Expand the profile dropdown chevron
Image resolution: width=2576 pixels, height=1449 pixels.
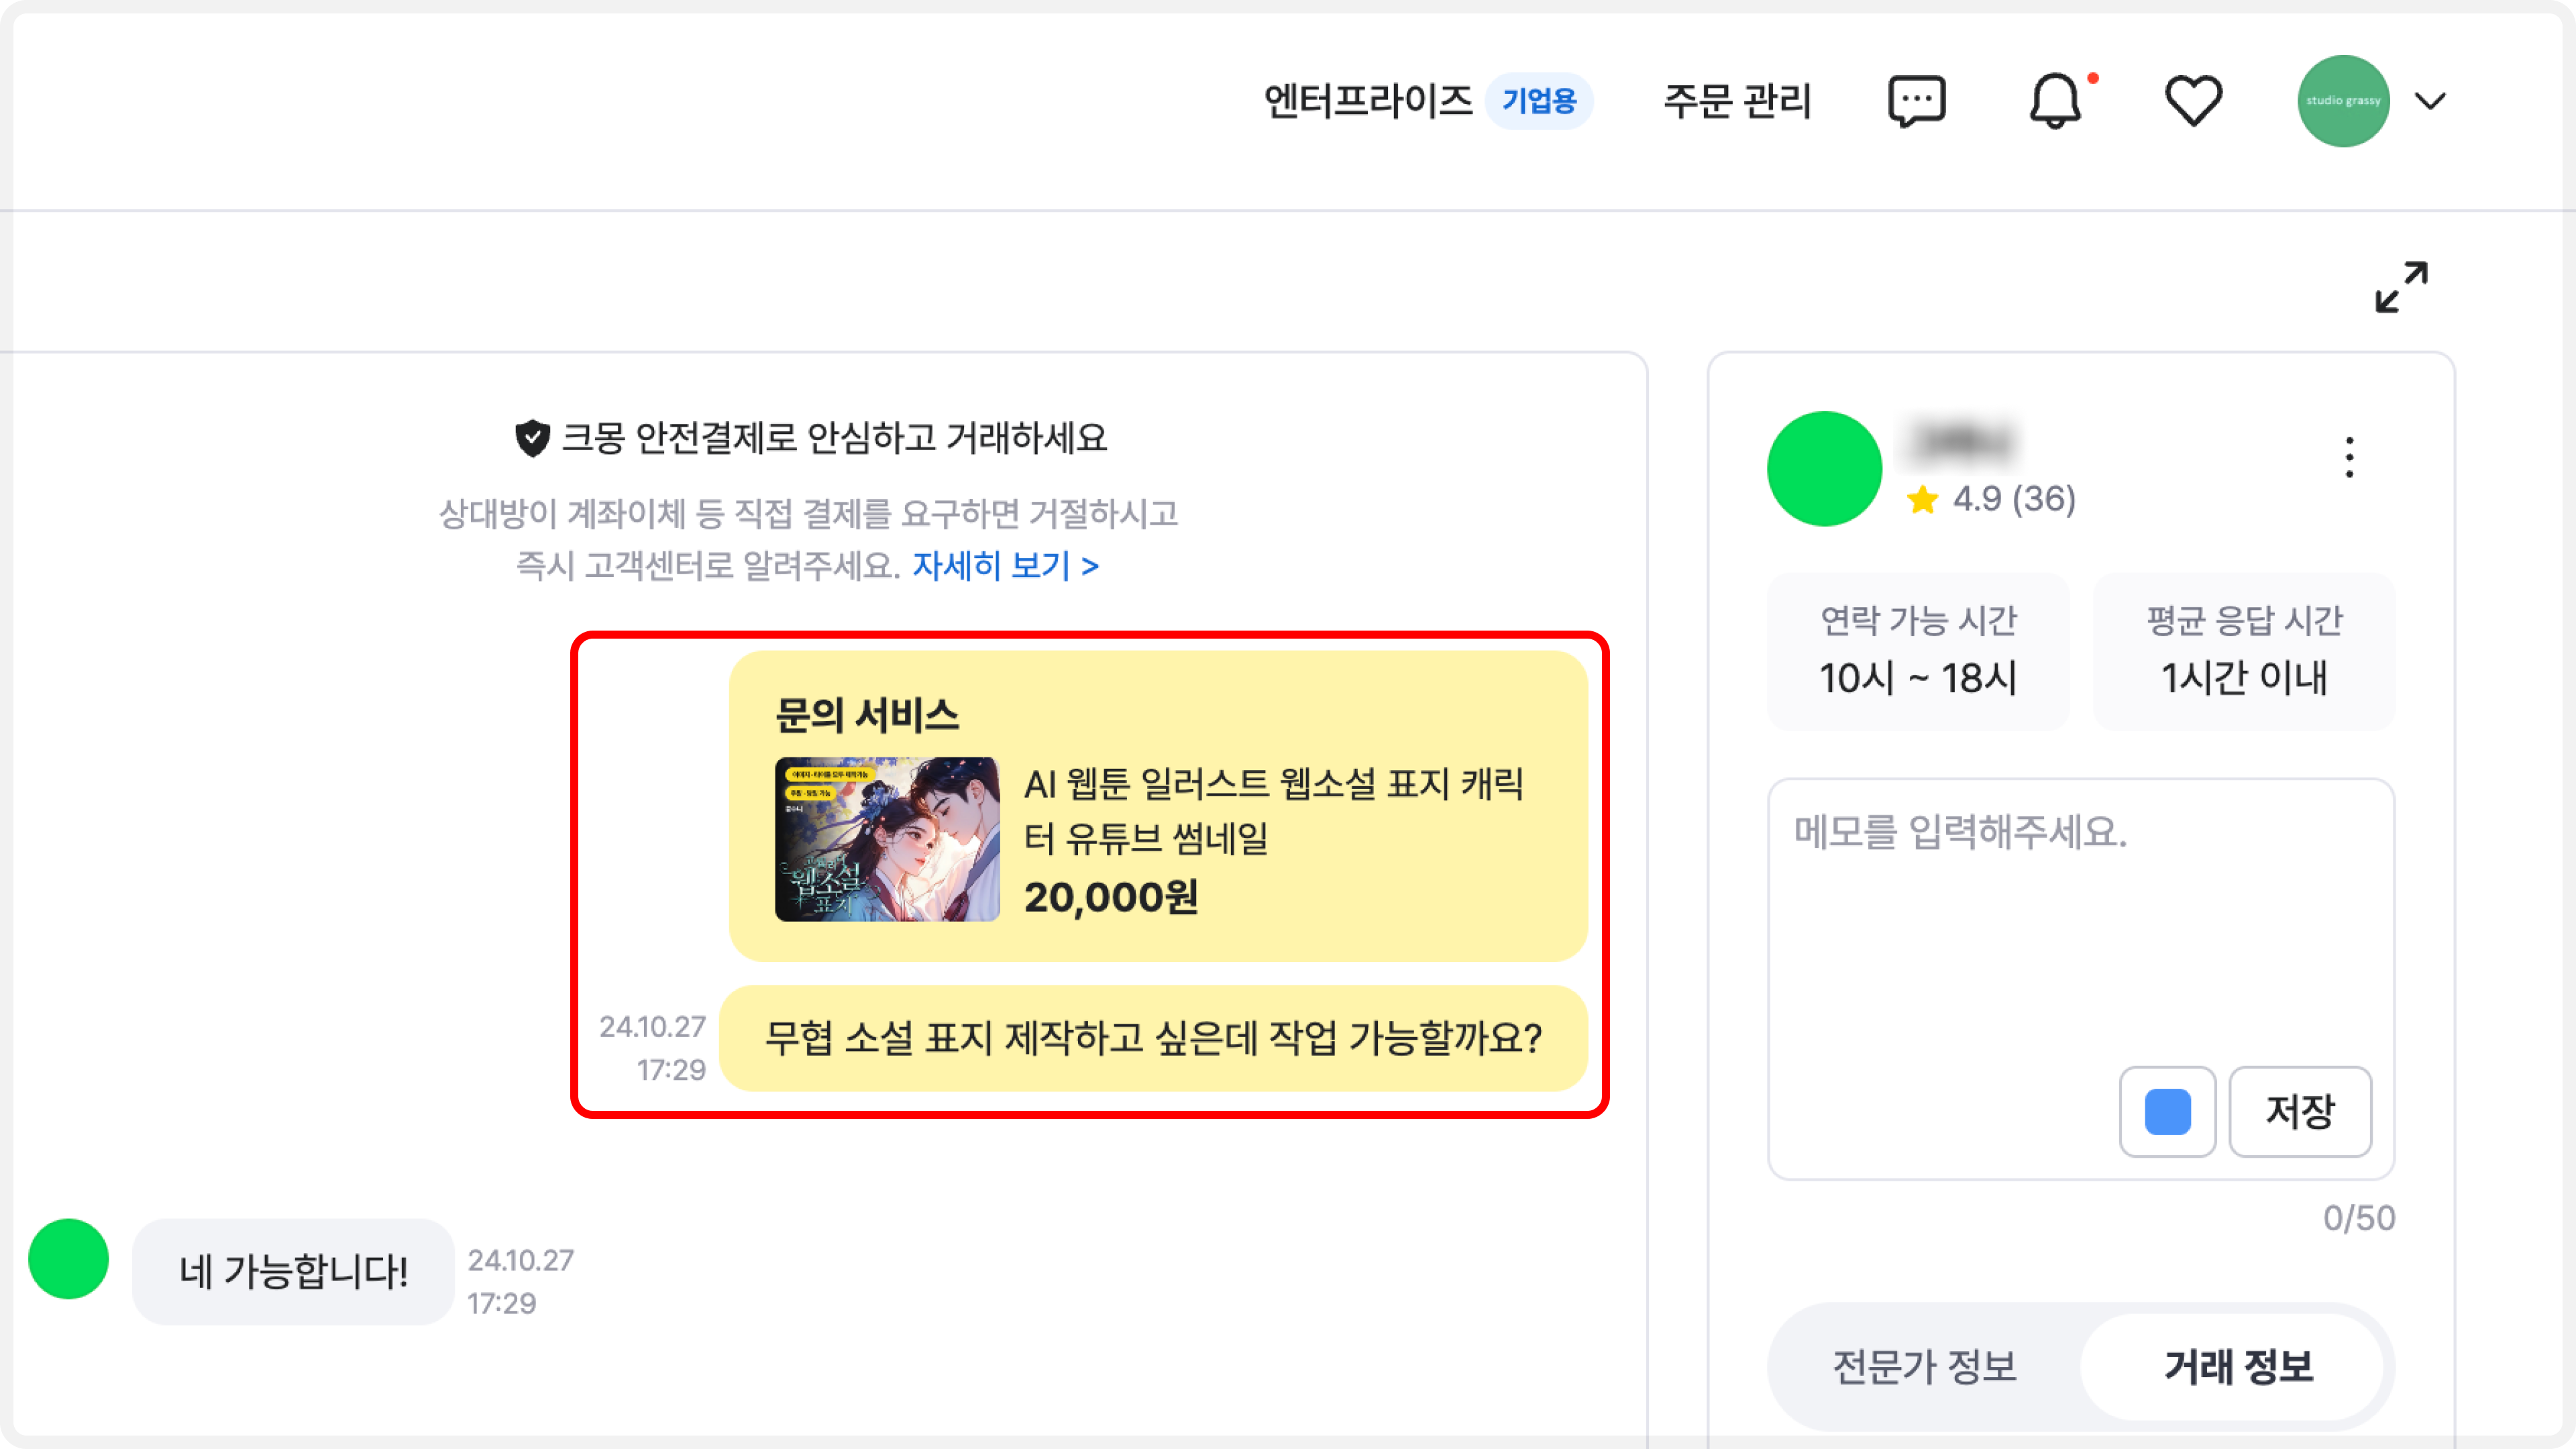coord(2430,101)
